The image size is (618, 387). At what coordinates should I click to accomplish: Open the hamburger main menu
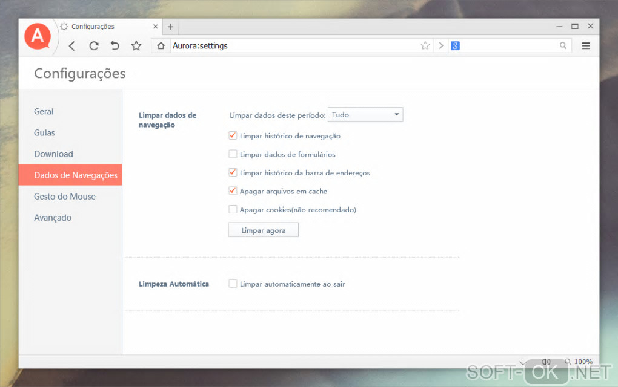click(586, 45)
